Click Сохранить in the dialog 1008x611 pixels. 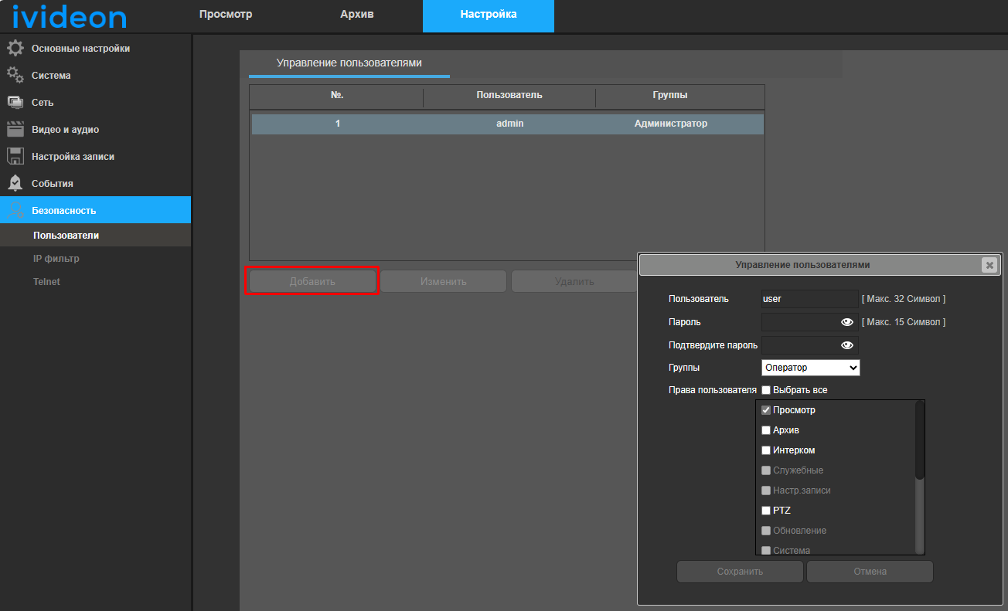pyautogui.click(x=740, y=572)
